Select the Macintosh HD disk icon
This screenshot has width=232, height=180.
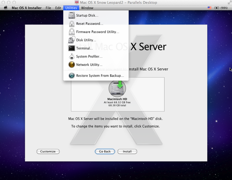[x=117, y=89]
